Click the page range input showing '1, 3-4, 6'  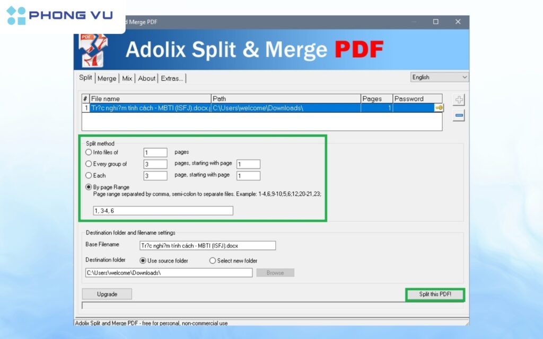pos(162,210)
